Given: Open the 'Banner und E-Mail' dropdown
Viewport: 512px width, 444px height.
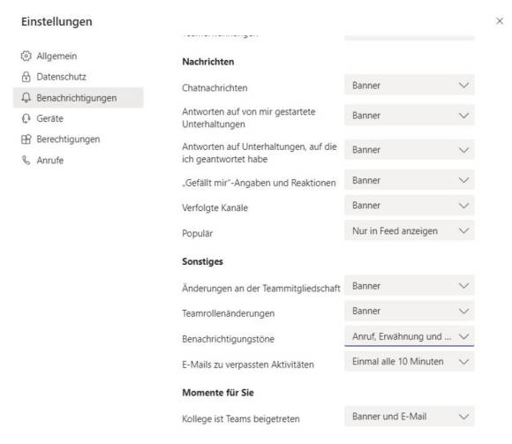Looking at the screenshot, I should pyautogui.click(x=409, y=417).
